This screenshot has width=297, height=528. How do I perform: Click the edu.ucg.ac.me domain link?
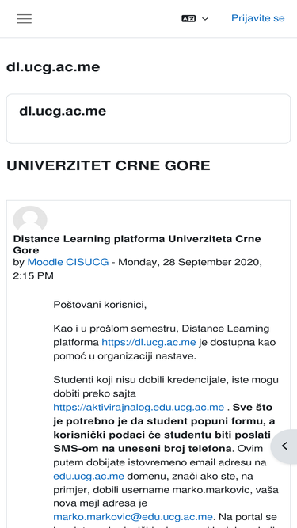(x=89, y=477)
